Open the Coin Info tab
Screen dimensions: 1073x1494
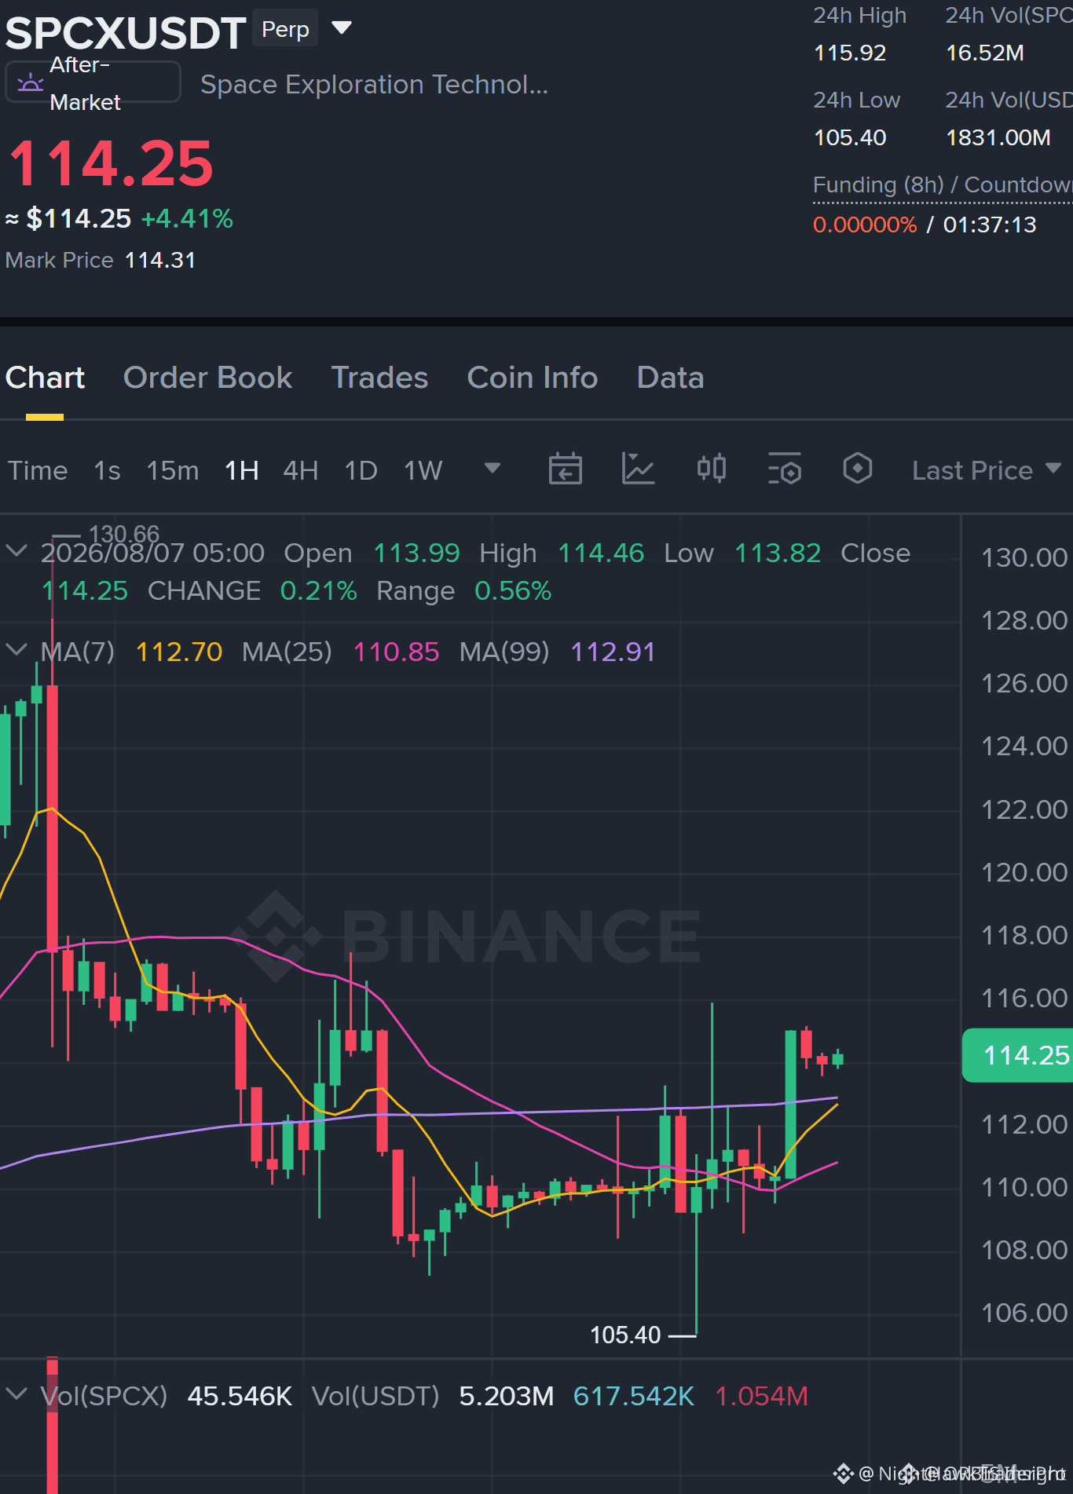533,378
